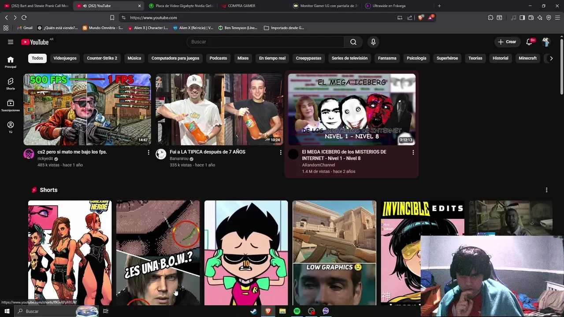Image resolution: width=564 pixels, height=317 pixels.
Task: Select the Minecraft filter chip
Action: click(527, 58)
